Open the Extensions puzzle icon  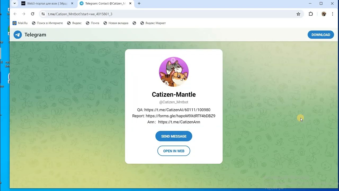pos(311,14)
